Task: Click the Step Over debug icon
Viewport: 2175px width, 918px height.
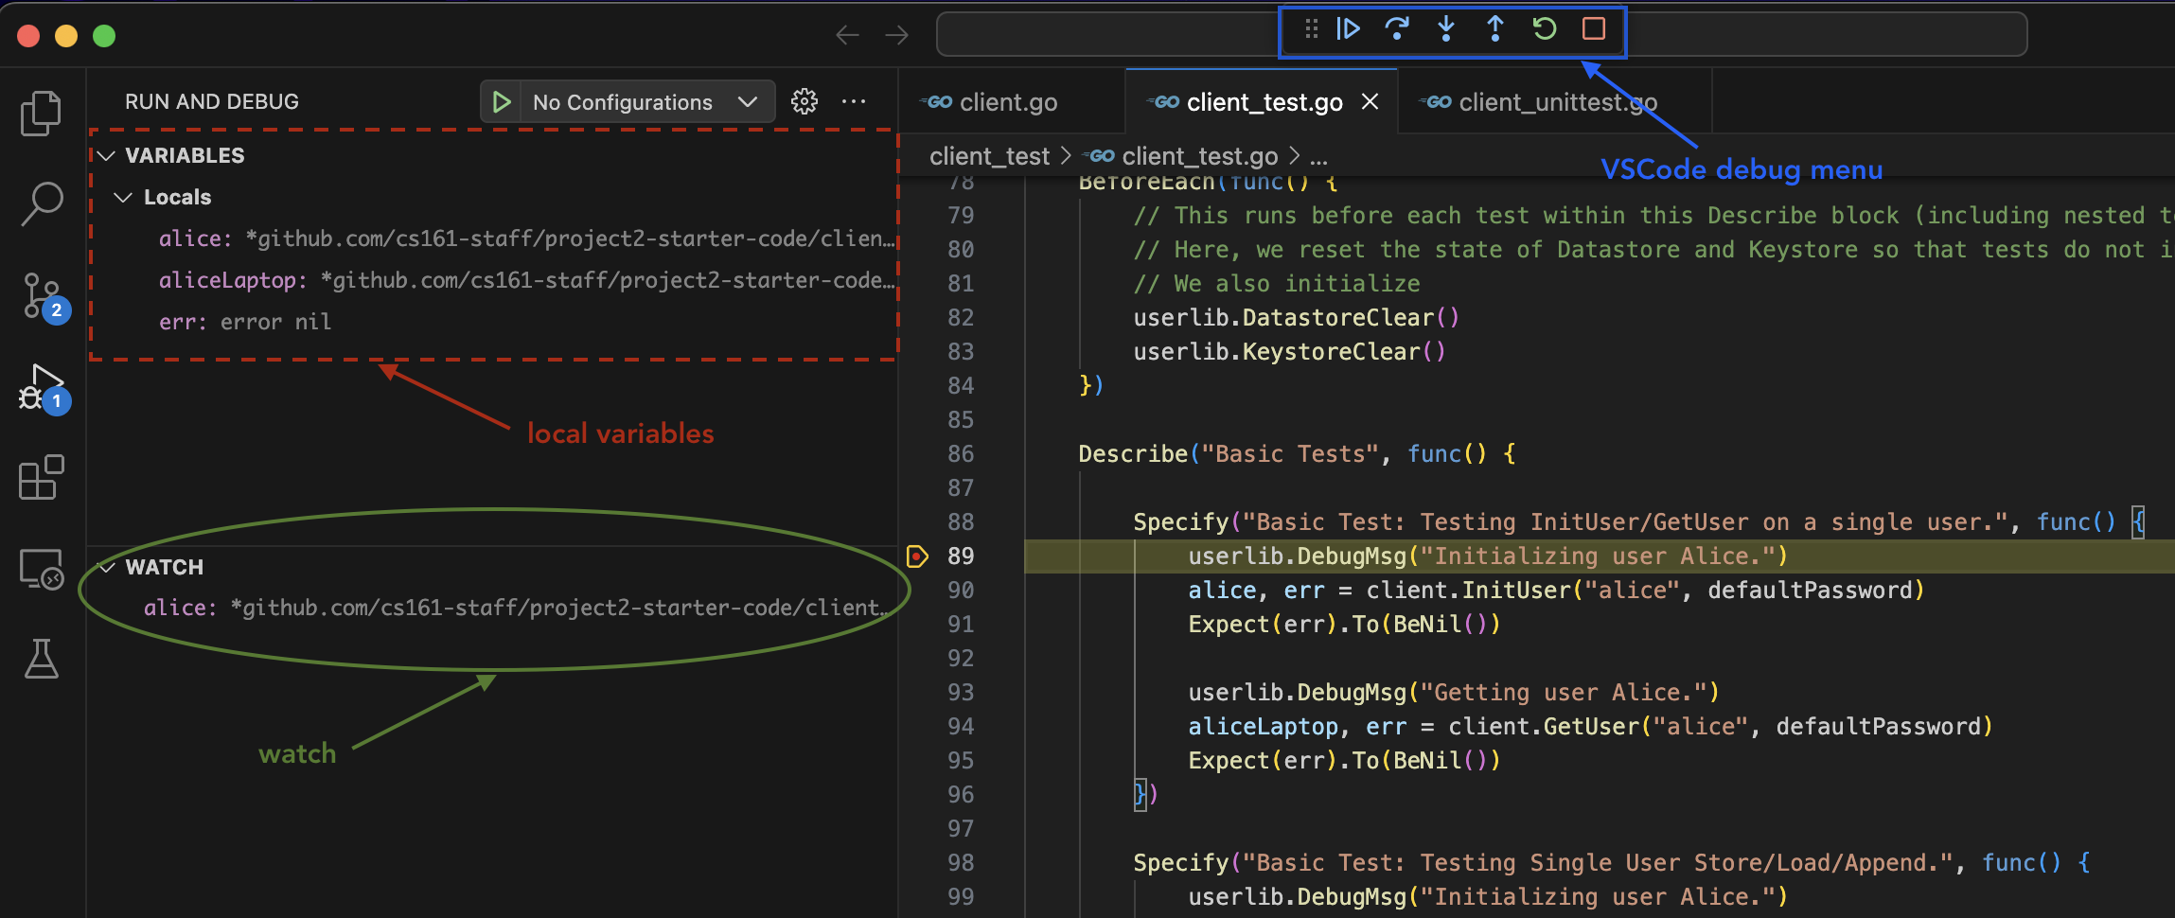Action: 1398,28
